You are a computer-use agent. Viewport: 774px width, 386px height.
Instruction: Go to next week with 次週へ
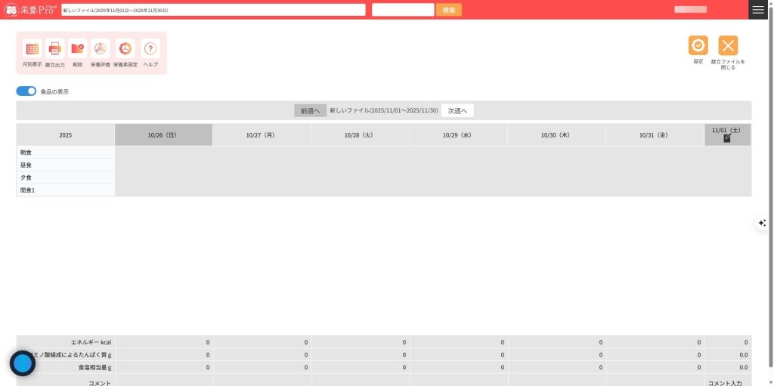pyautogui.click(x=457, y=110)
